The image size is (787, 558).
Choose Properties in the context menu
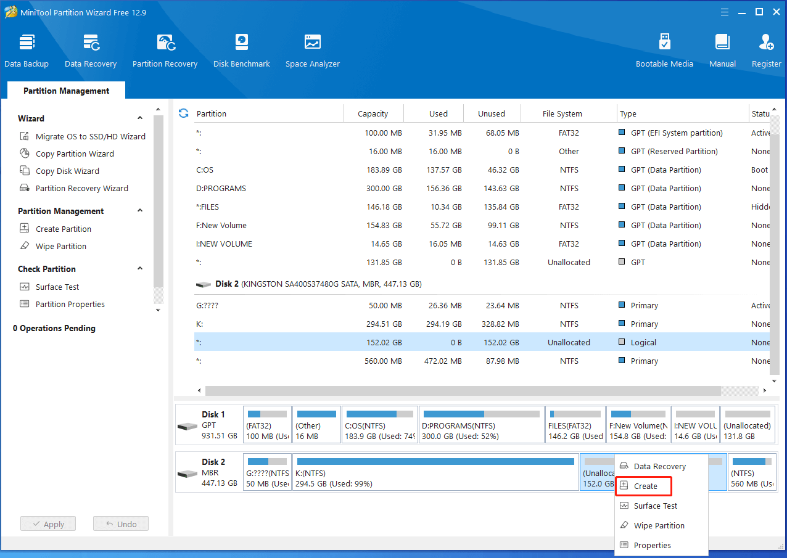(x=661, y=545)
